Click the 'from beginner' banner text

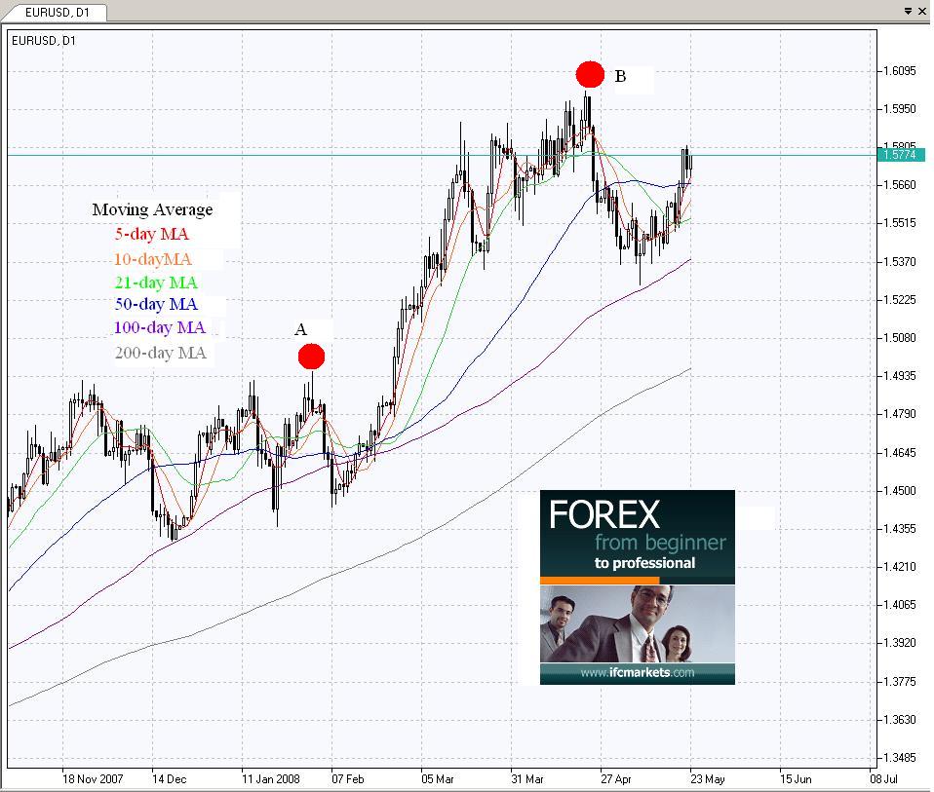[660, 542]
